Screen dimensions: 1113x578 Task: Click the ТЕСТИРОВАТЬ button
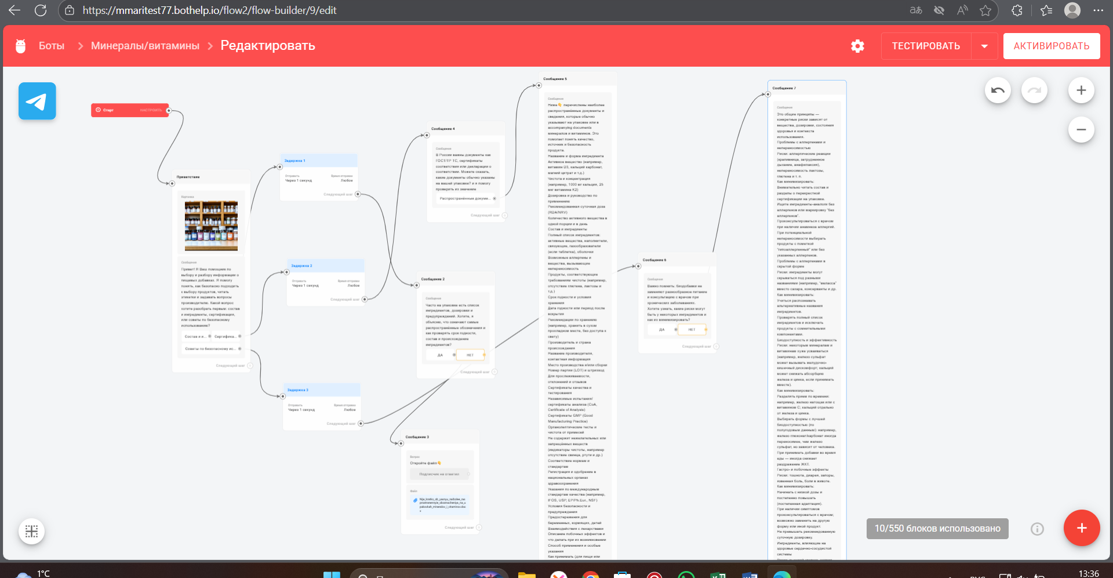pos(926,46)
